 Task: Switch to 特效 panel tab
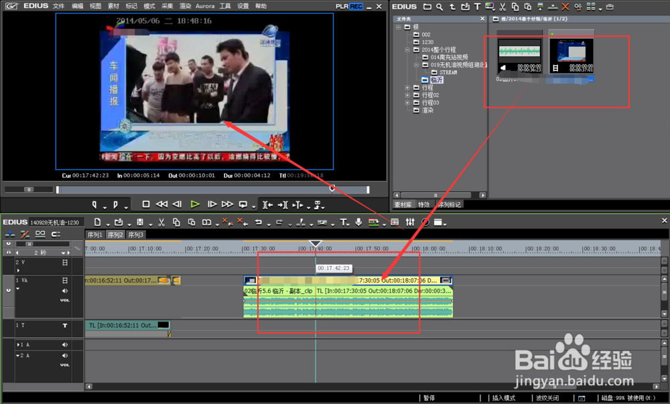(x=424, y=204)
